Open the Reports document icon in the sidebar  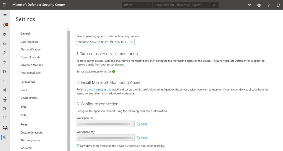tap(4, 72)
